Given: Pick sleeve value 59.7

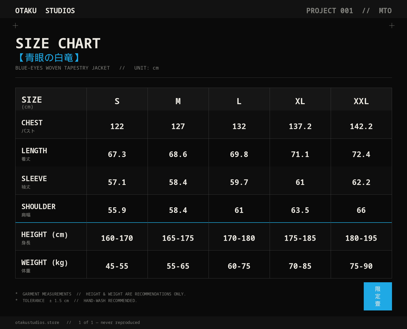Looking at the screenshot, I should coord(239,182).
